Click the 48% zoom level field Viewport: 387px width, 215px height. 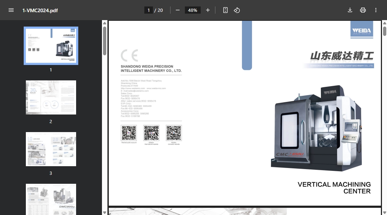tap(192, 10)
